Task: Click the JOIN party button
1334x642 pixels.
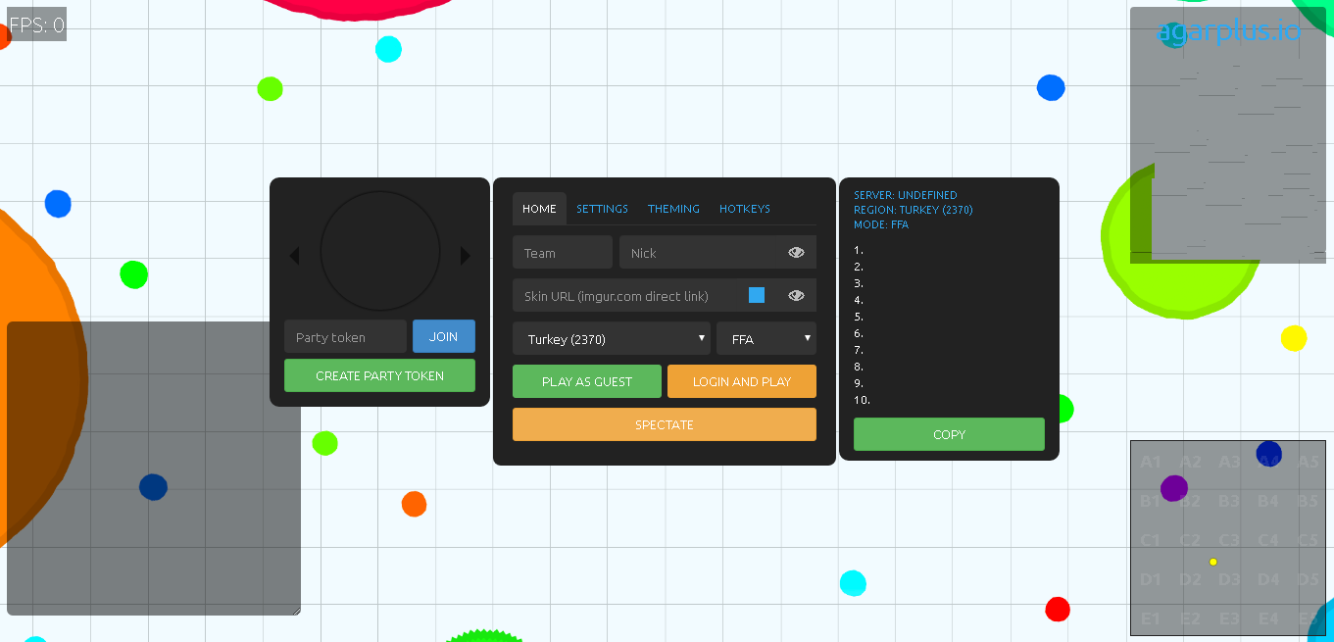Action: click(444, 336)
